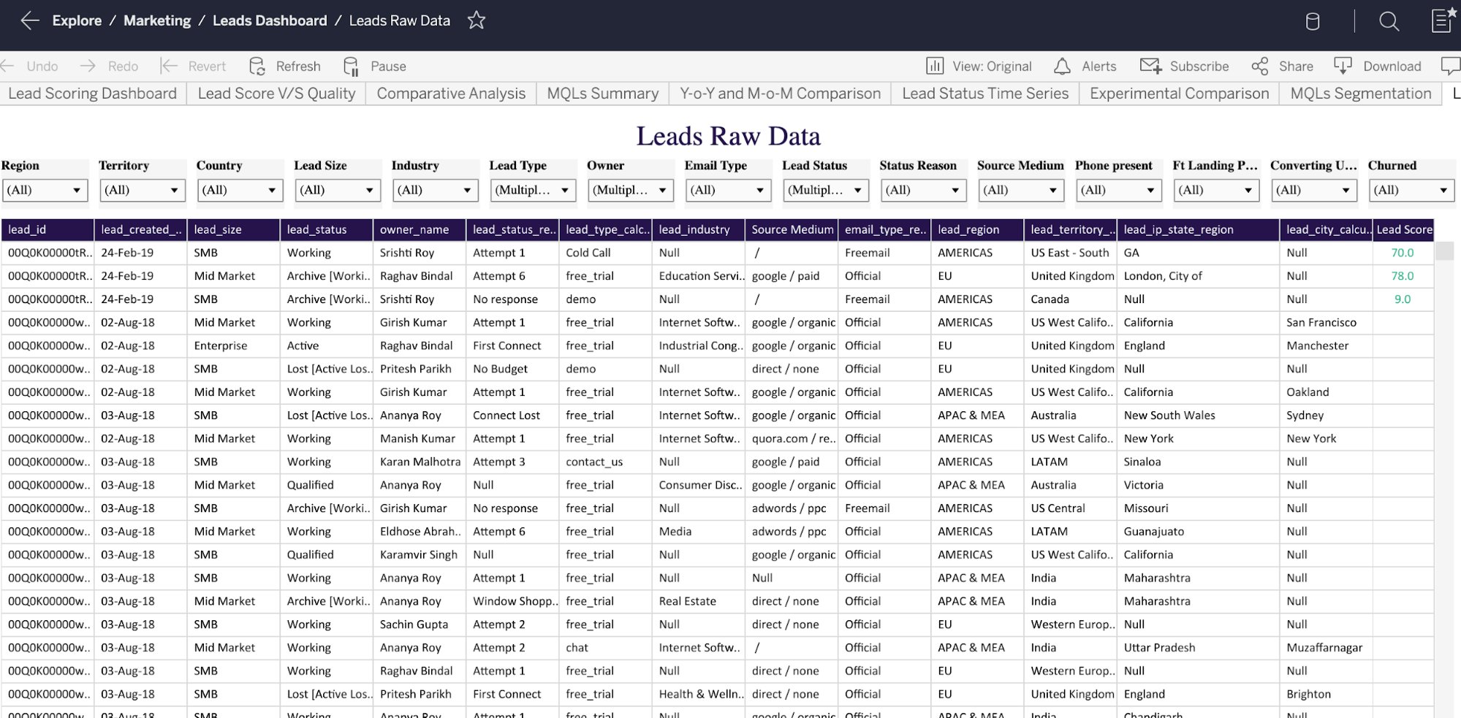Click the Alerts bell icon
Screen dimensions: 1461x718
1062,66
